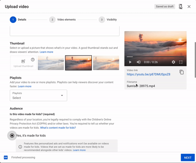Screen dimensions: 196x163
Task: Go to step 1 Details
Action: point(18,20)
